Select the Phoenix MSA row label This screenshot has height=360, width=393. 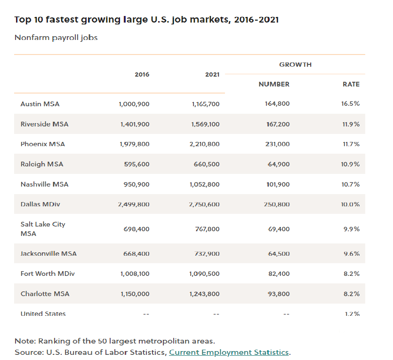click(43, 144)
